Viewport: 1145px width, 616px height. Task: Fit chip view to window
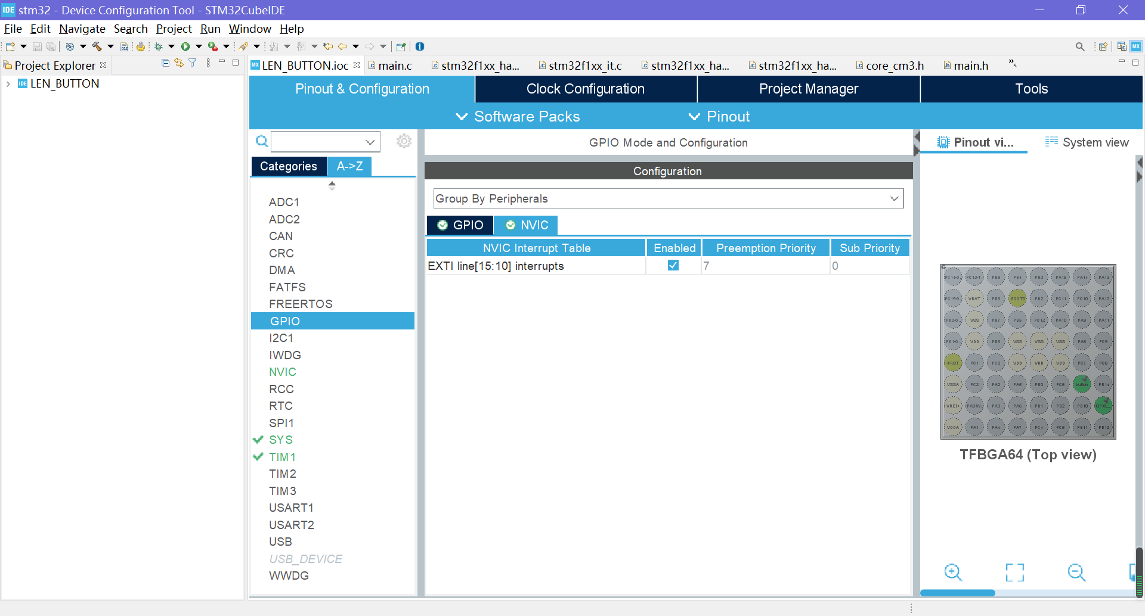point(1015,573)
